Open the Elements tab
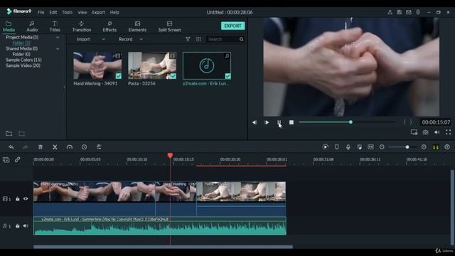Screen dimensions: 455x256 pyautogui.click(x=137, y=26)
